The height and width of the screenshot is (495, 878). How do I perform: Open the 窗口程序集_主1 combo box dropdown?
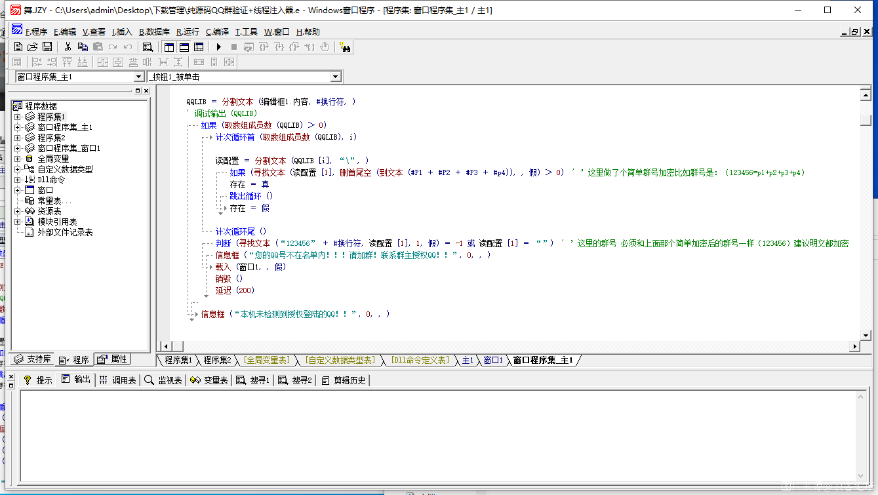[138, 77]
